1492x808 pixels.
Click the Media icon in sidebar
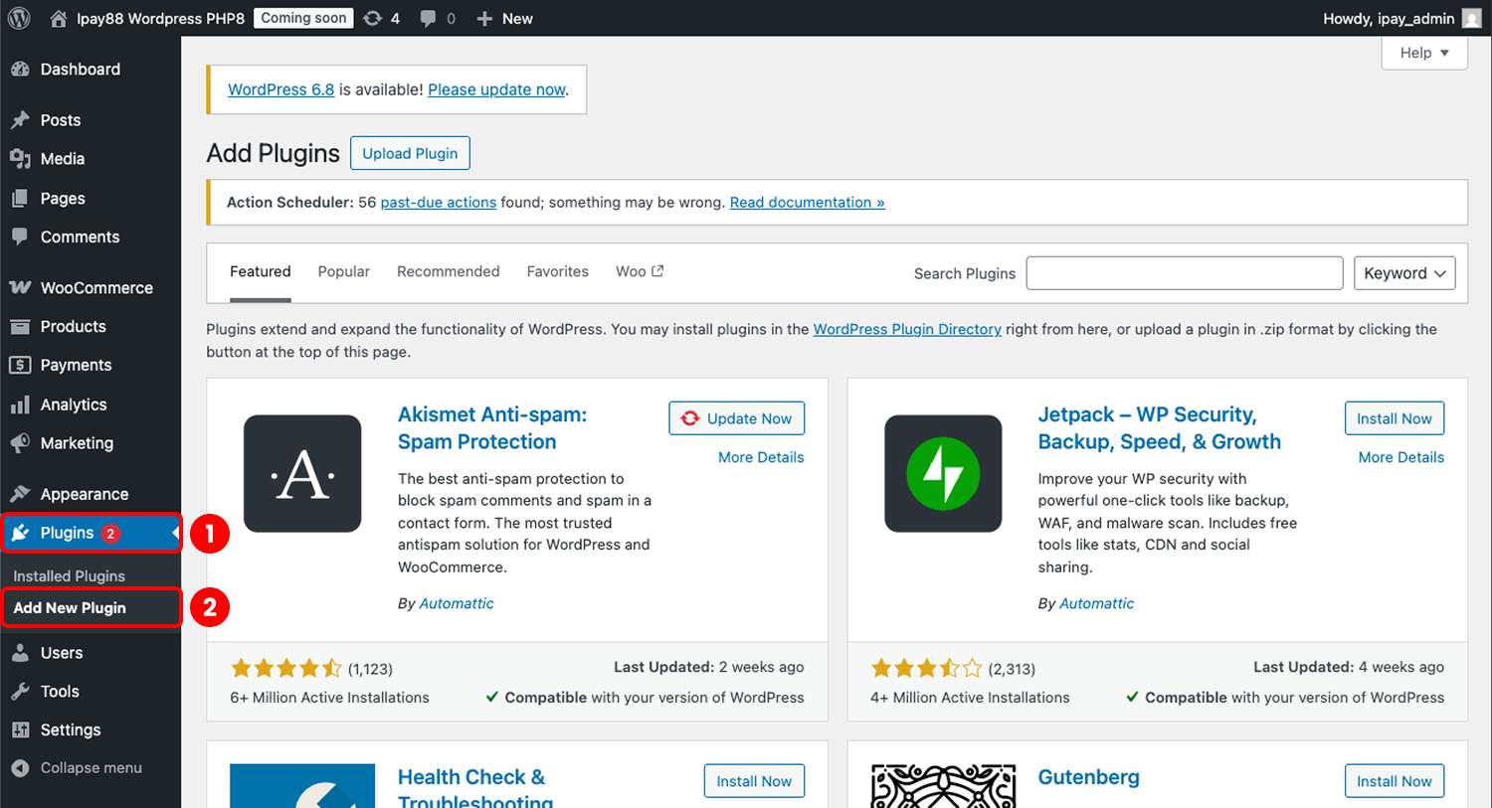(20, 159)
